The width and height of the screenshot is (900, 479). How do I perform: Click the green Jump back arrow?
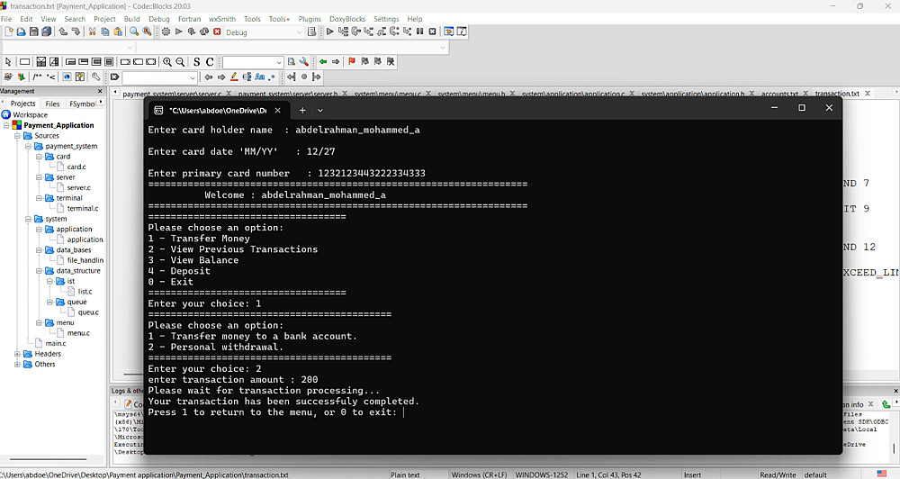point(323,61)
